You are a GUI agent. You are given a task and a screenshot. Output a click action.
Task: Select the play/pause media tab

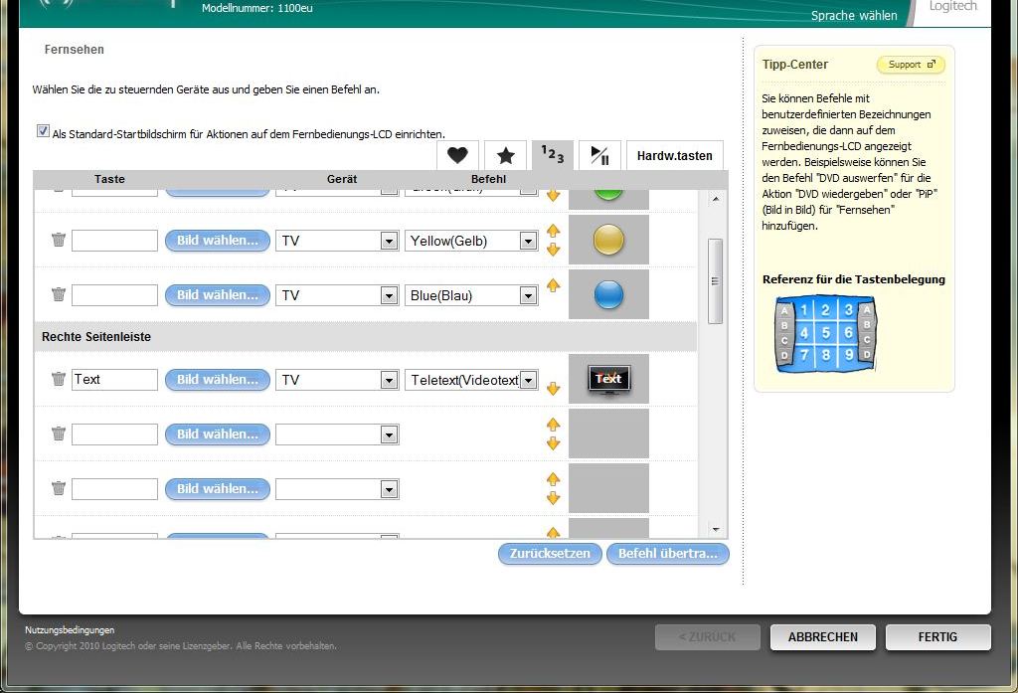(599, 155)
